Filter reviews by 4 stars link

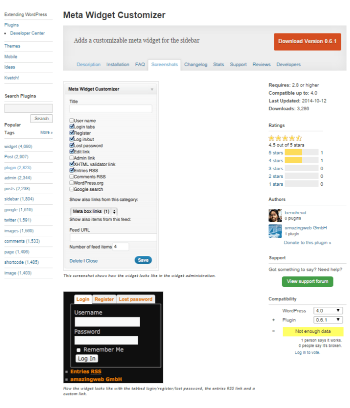coord(275,161)
